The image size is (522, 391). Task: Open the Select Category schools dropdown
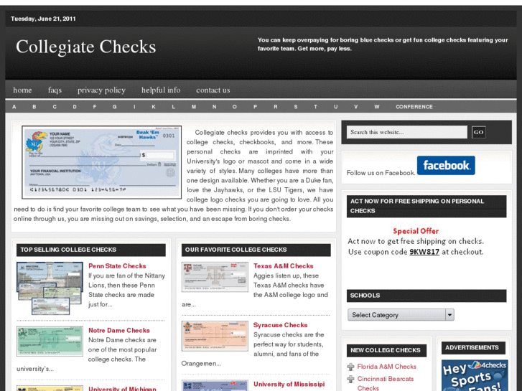(401, 315)
